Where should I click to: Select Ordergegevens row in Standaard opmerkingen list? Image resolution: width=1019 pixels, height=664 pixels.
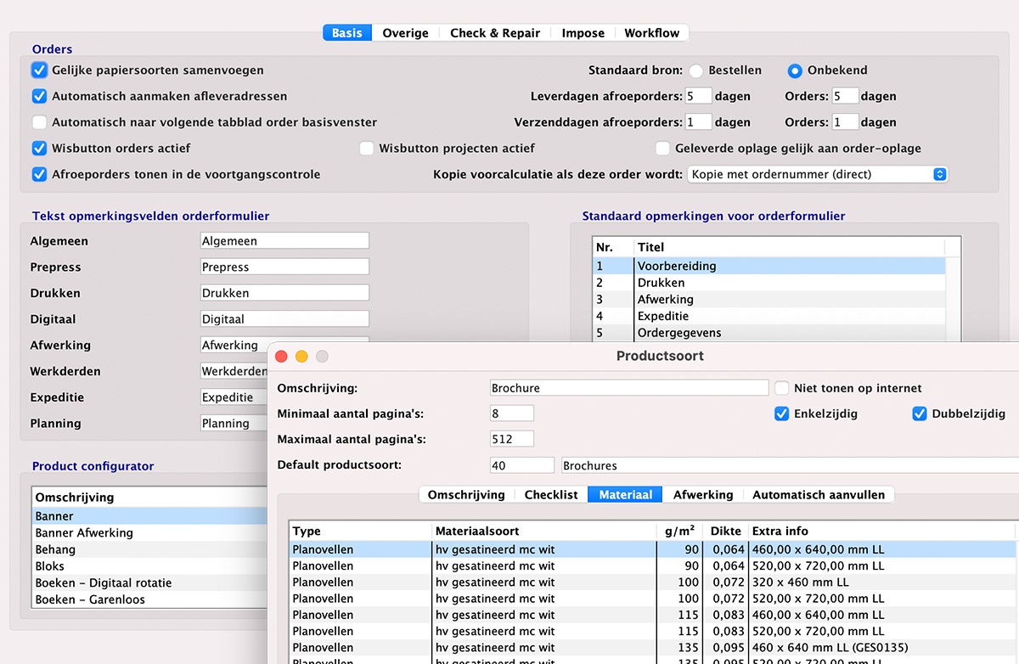[768, 333]
